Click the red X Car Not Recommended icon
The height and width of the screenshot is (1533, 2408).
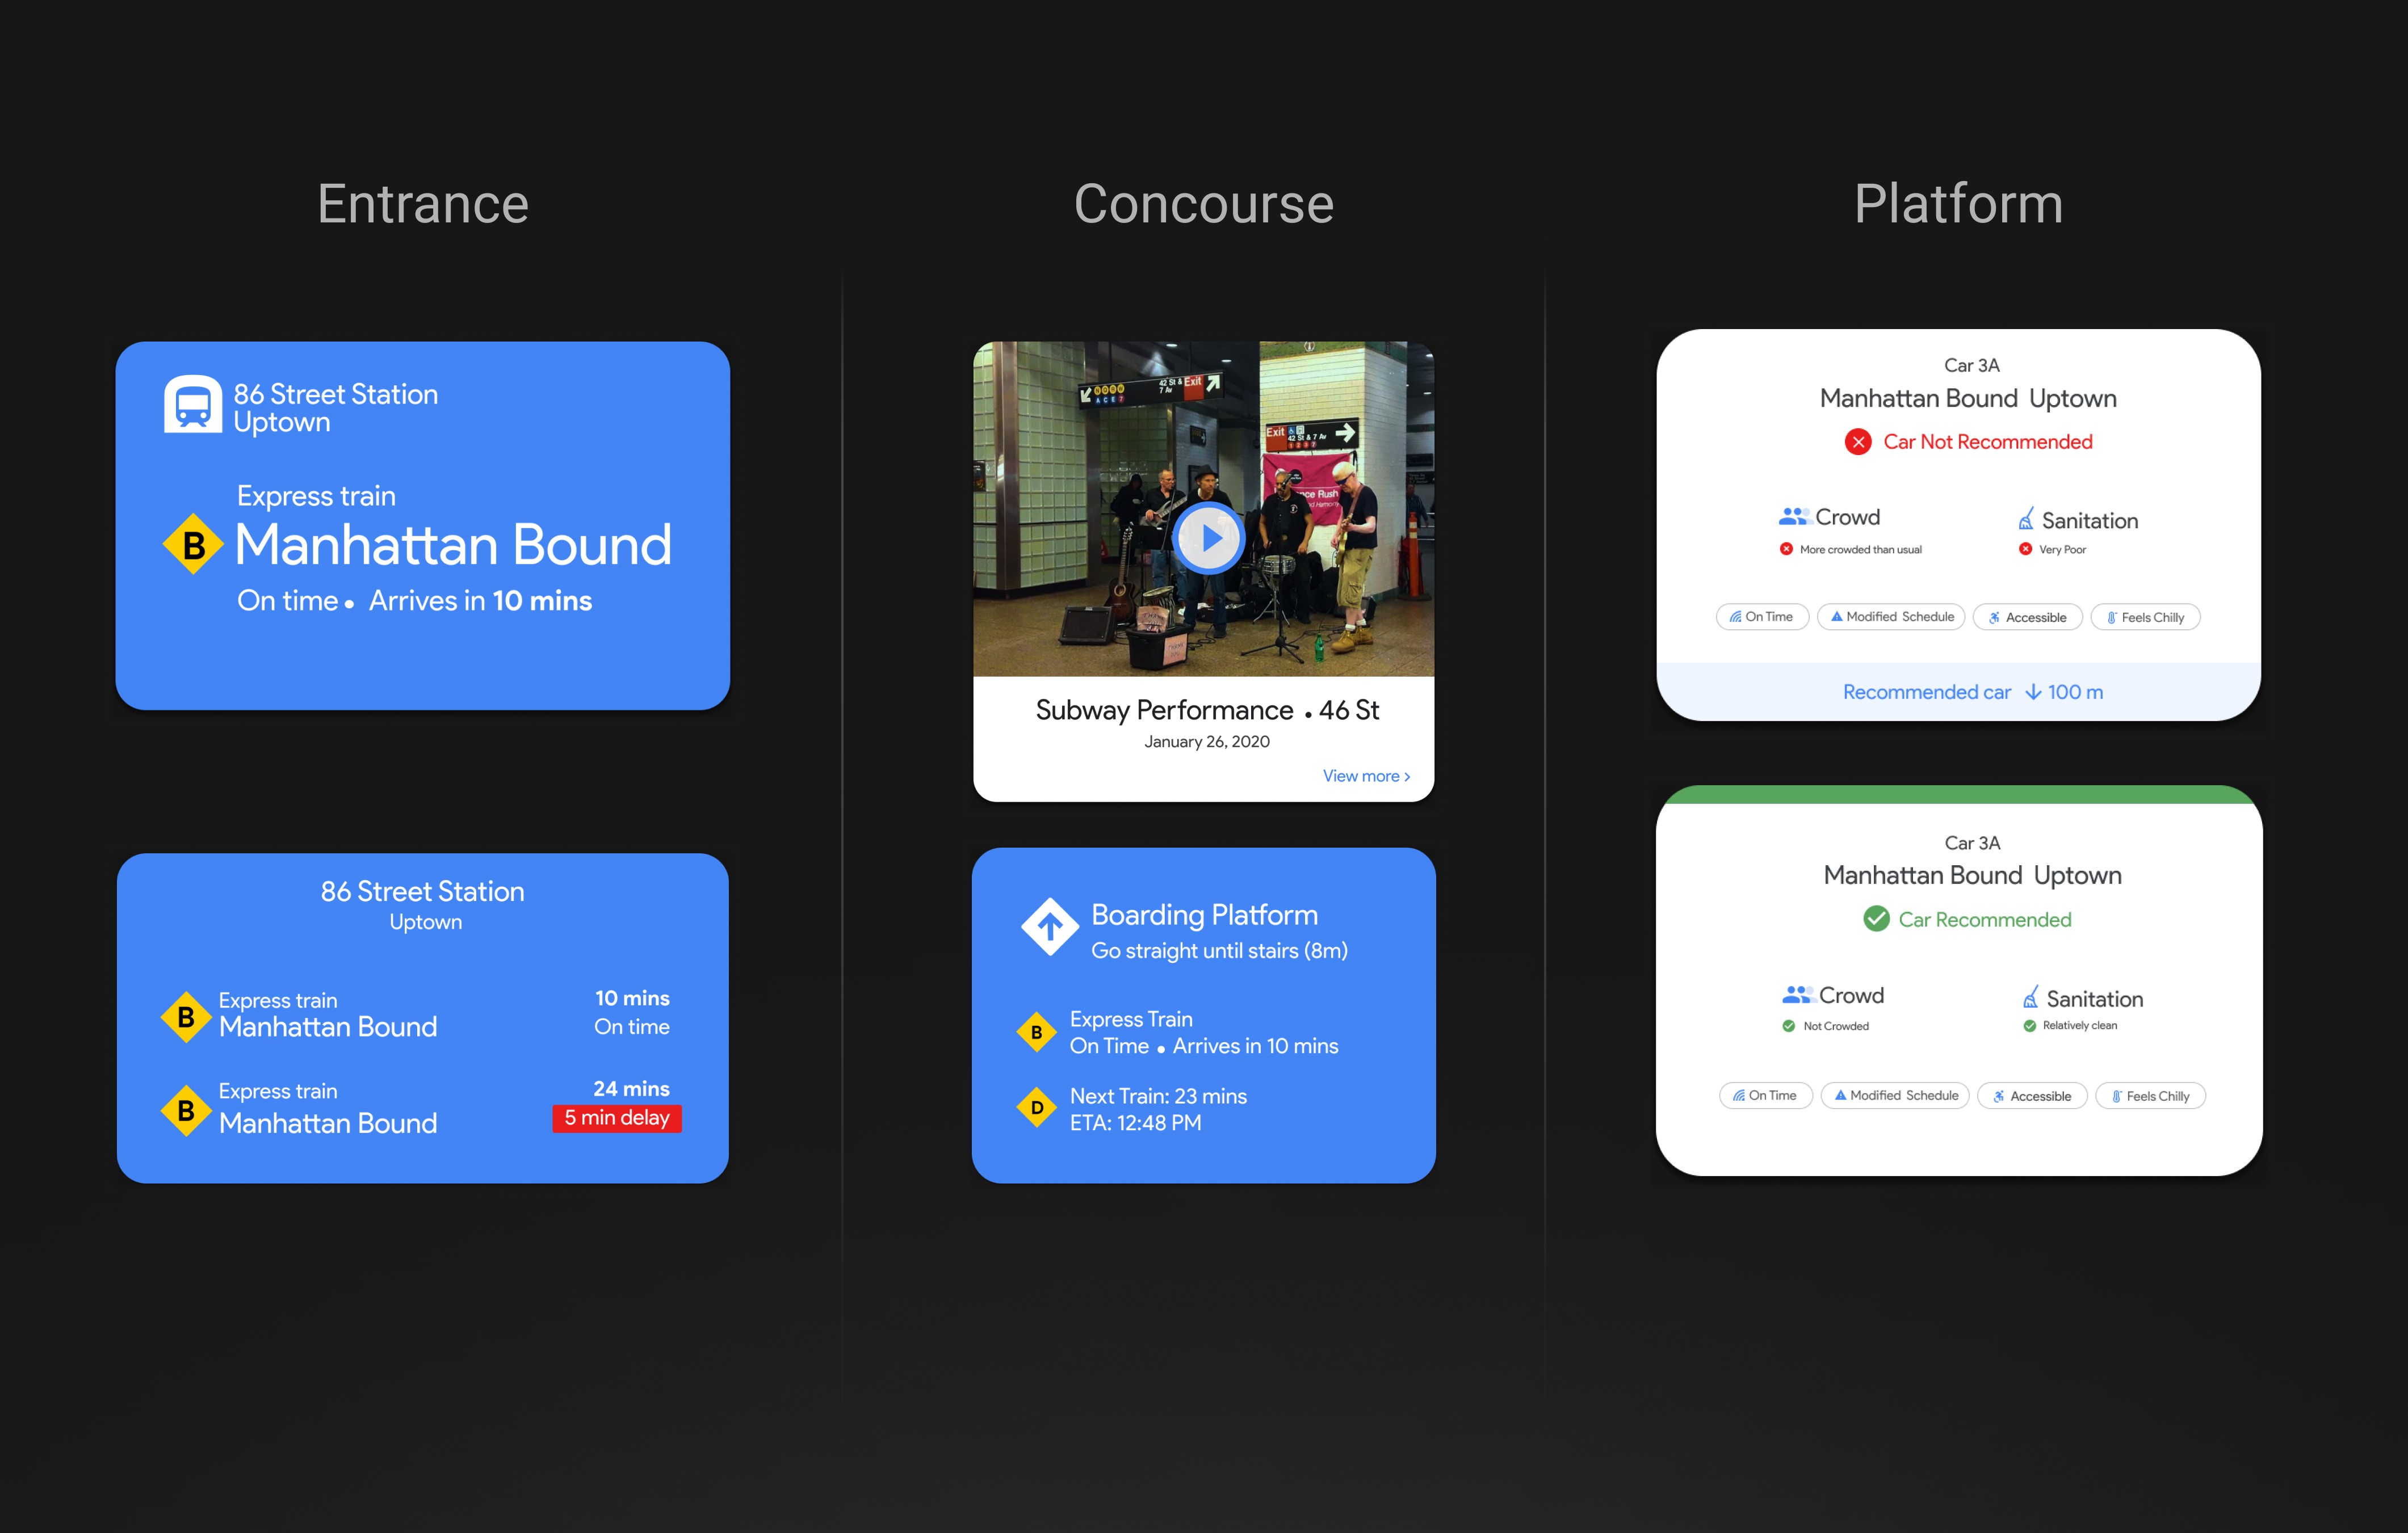(1857, 442)
